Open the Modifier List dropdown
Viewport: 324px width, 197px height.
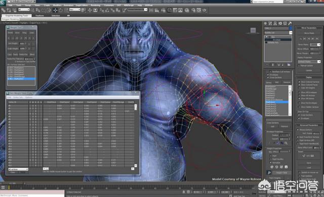pyautogui.click(x=278, y=32)
